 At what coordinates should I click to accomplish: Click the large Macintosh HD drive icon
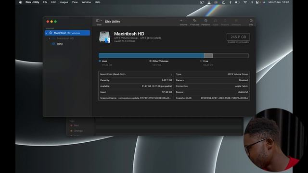[104, 37]
